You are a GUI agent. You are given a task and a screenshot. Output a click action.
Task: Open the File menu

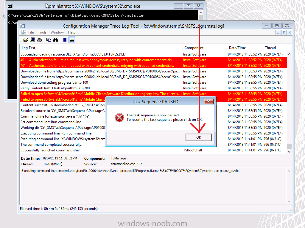coord(31,32)
